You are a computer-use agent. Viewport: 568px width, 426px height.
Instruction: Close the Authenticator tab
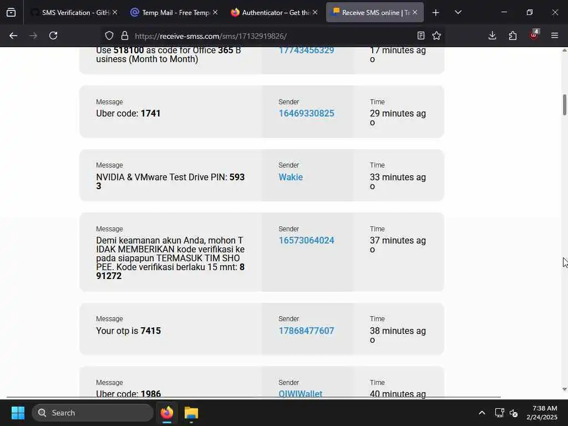tap(315, 13)
